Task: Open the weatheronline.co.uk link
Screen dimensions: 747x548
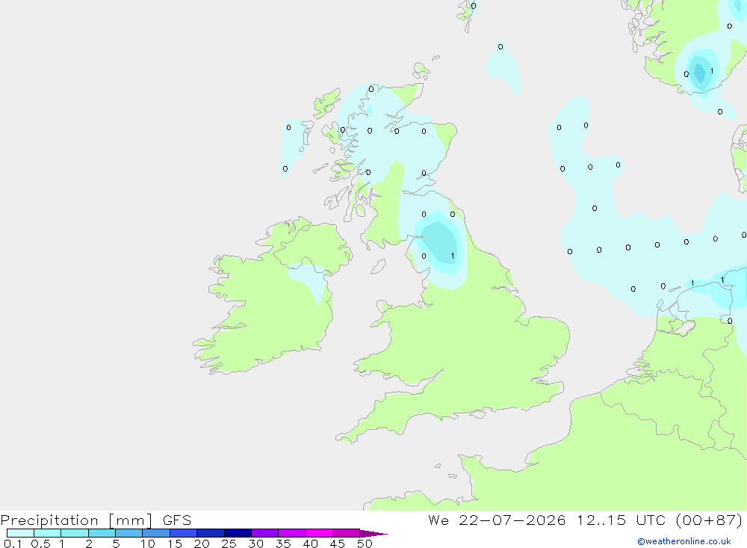Action: (x=684, y=541)
